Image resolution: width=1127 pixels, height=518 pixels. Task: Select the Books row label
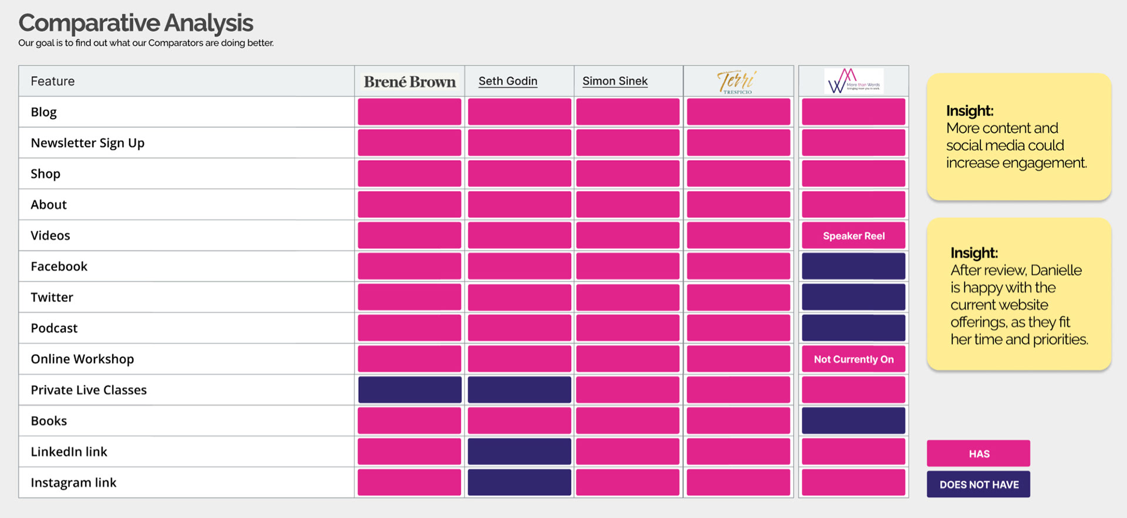(x=49, y=421)
